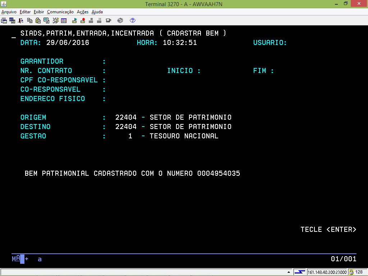The width and height of the screenshot is (368, 276).
Task: Click the new session toolbar icon
Action: click(x=4, y=20)
